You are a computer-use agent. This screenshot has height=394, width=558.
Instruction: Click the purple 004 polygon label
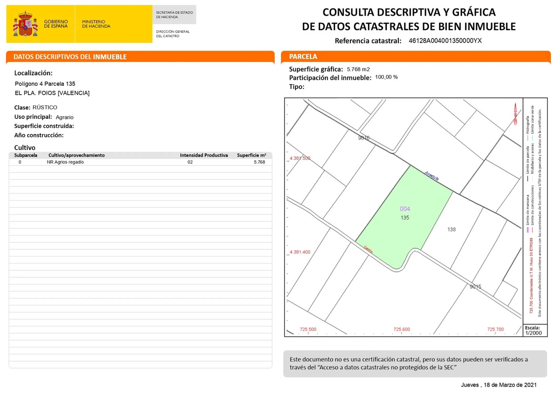tap(405, 209)
